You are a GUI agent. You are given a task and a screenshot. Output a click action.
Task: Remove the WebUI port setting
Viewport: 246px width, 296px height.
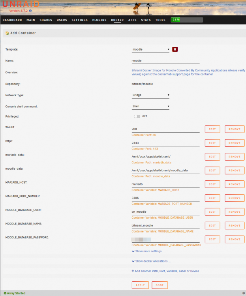point(235,129)
